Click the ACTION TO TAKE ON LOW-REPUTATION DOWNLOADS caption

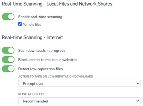pyautogui.click(x=56, y=76)
